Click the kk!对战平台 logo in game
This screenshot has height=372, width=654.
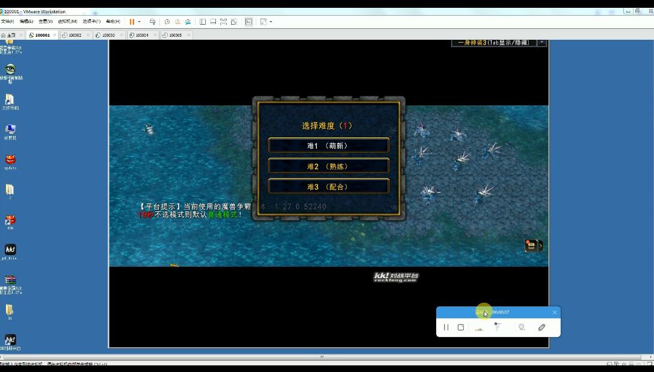pos(396,277)
